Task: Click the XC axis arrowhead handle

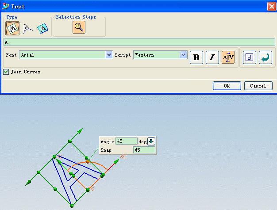Action: click(x=116, y=161)
